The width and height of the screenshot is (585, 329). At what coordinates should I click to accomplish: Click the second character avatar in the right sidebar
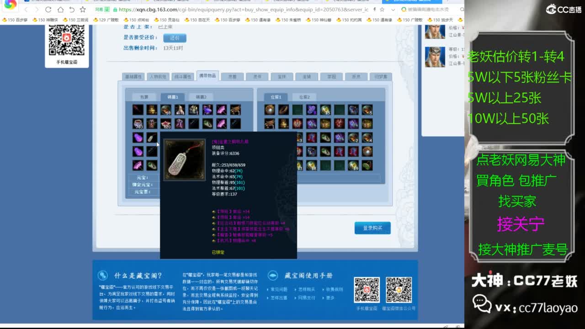point(435,57)
